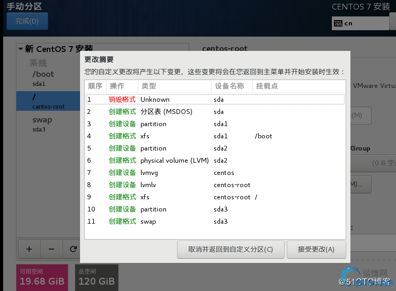The width and height of the screenshot is (396, 291).
Task: Select row 6 physical volume (LVM)
Action: click(x=215, y=161)
